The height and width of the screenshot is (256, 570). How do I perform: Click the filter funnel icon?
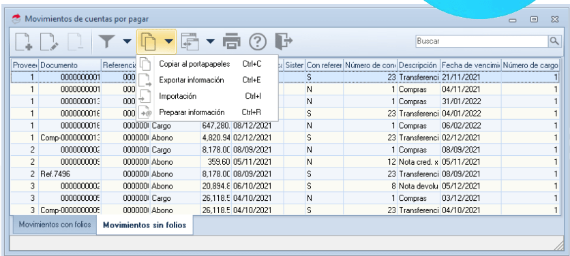point(106,42)
